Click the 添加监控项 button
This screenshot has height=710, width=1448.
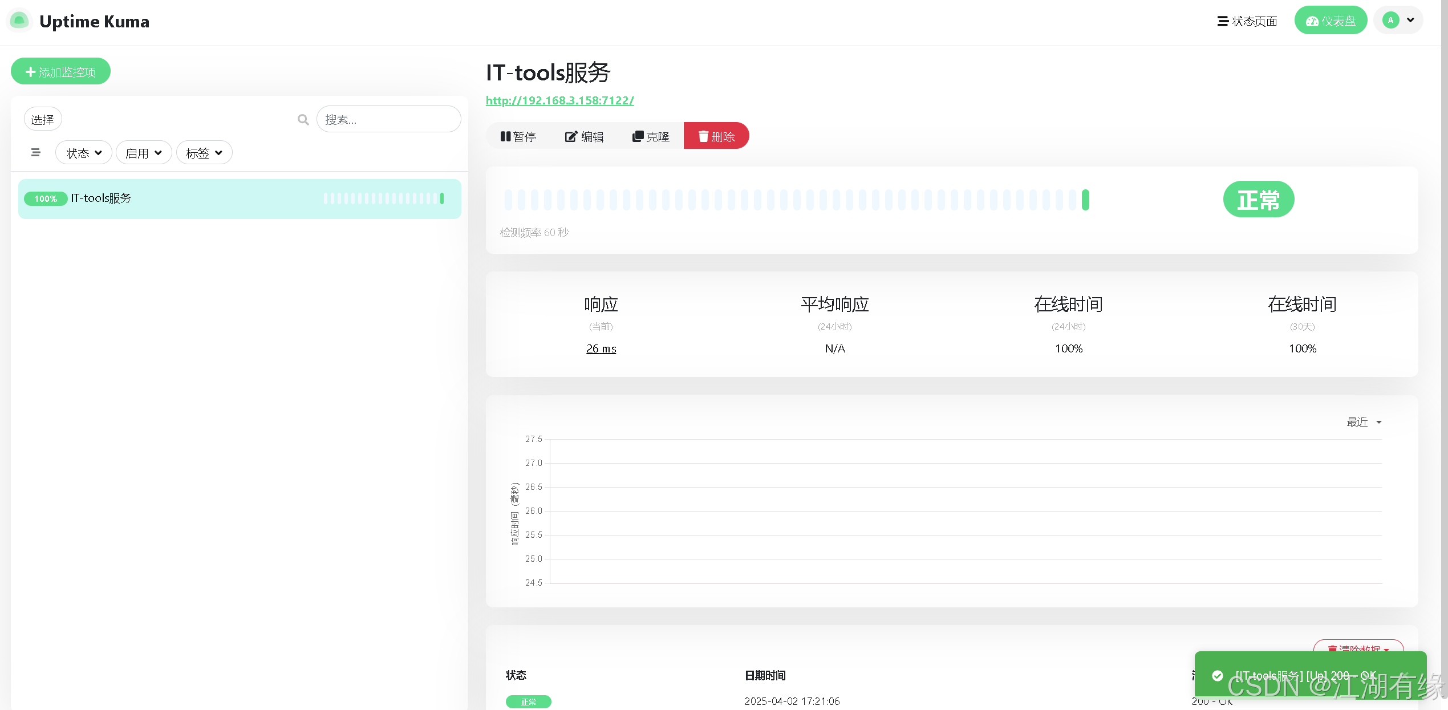[x=60, y=72]
